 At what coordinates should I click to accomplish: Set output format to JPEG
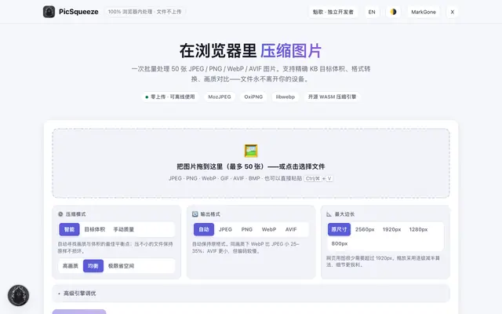coord(225,229)
